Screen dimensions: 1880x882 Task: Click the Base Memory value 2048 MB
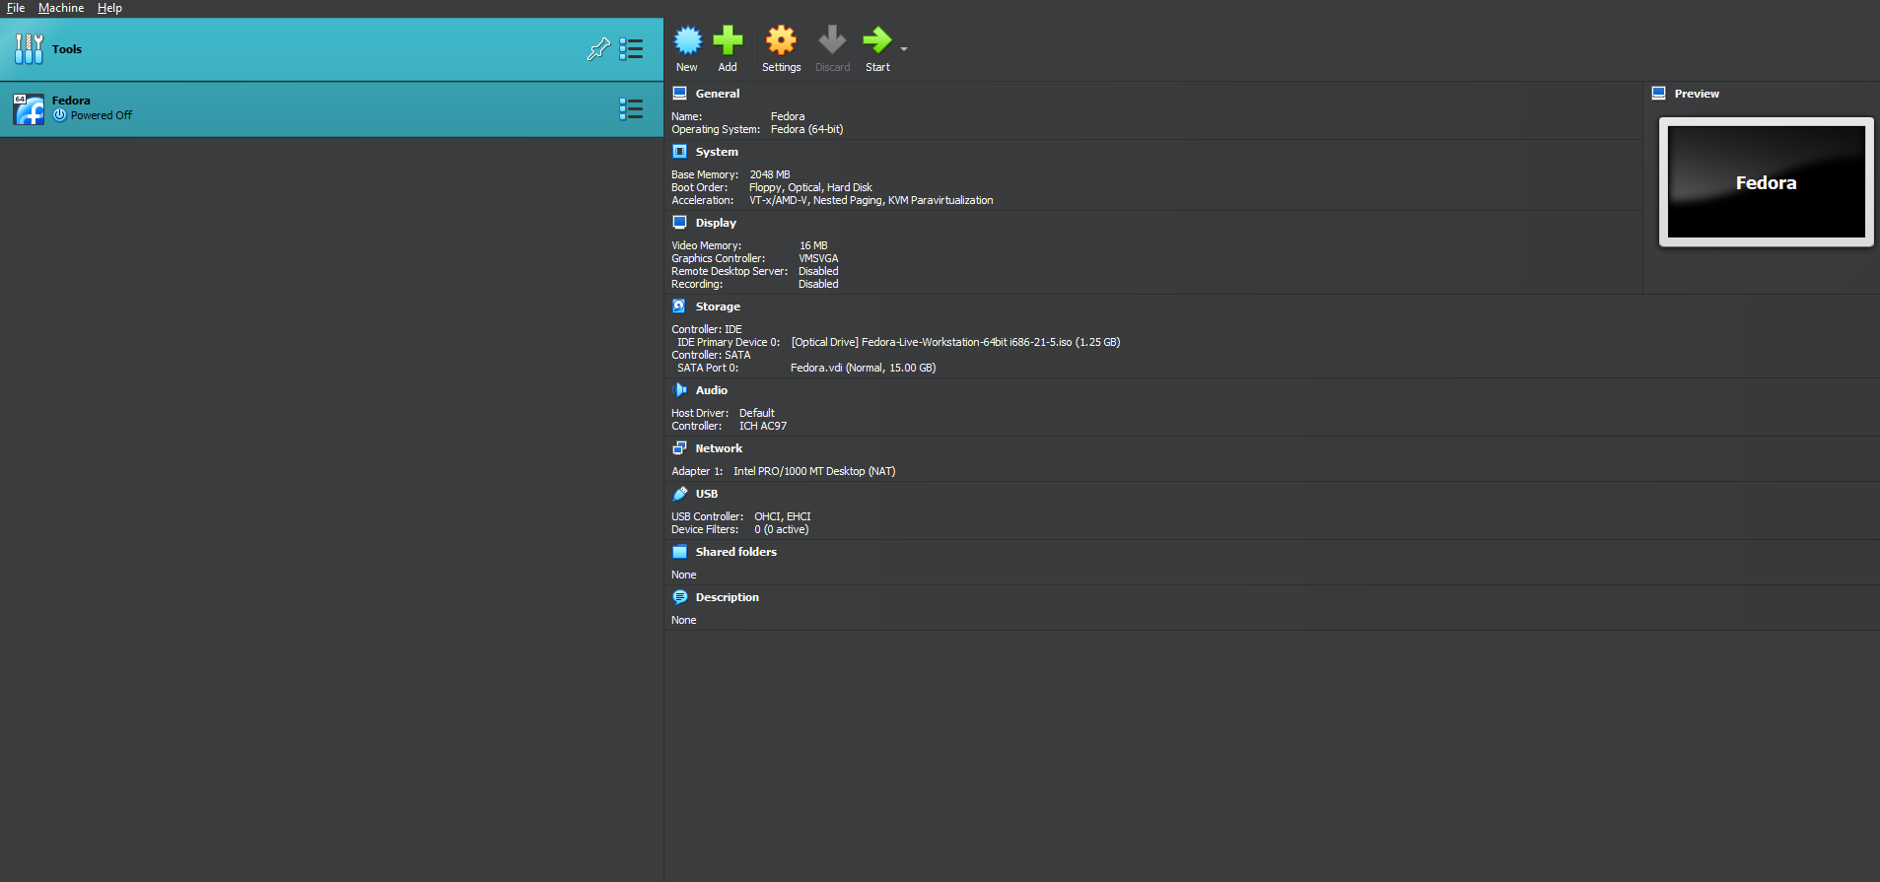click(x=770, y=174)
